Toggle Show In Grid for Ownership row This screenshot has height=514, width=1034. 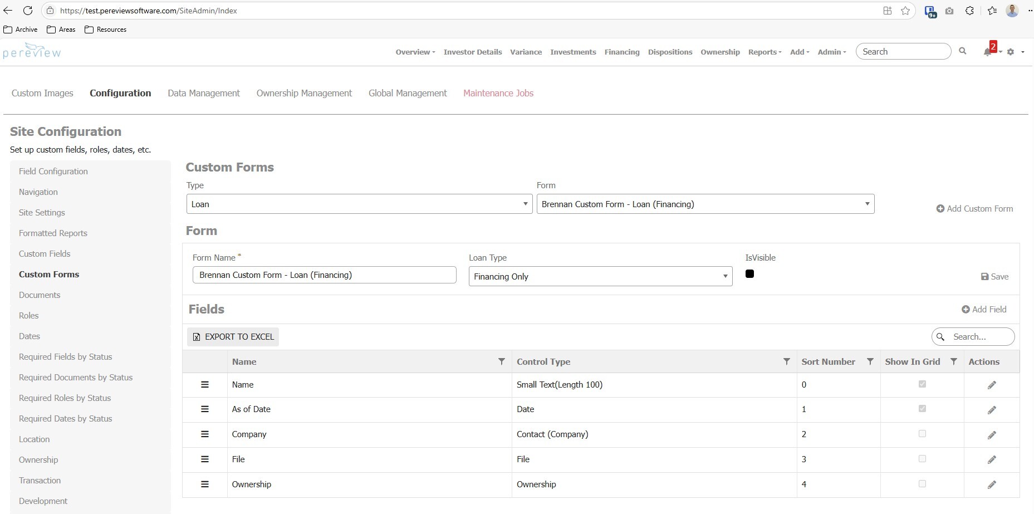[x=922, y=484]
